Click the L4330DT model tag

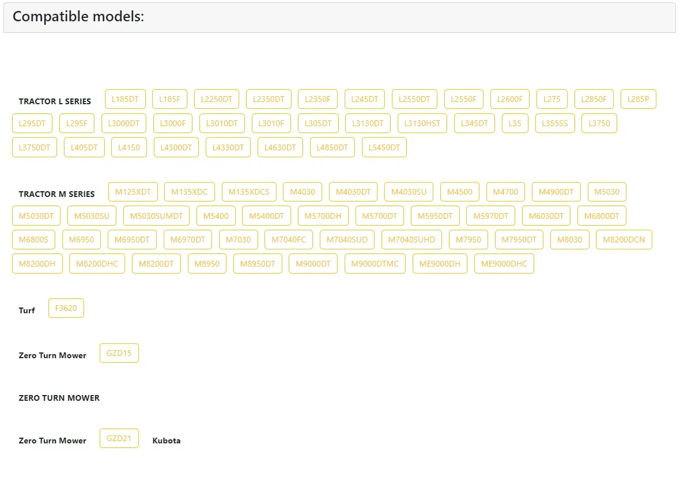click(x=228, y=147)
